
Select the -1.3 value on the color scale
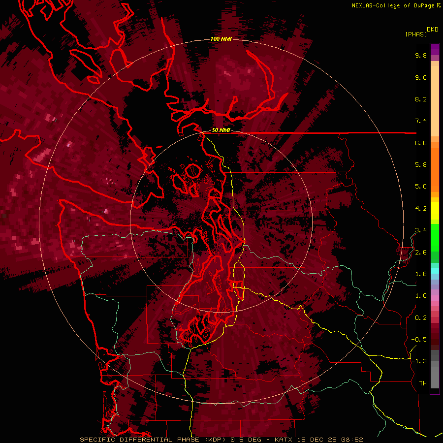coord(419,361)
